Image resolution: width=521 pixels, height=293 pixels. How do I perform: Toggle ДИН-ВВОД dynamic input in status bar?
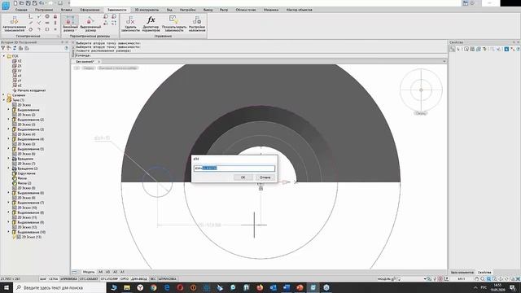[139, 279]
